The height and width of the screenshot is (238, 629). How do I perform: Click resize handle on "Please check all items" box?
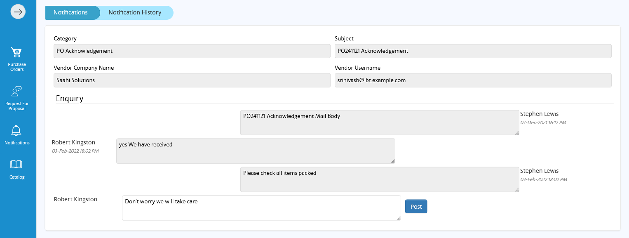[x=516, y=189]
